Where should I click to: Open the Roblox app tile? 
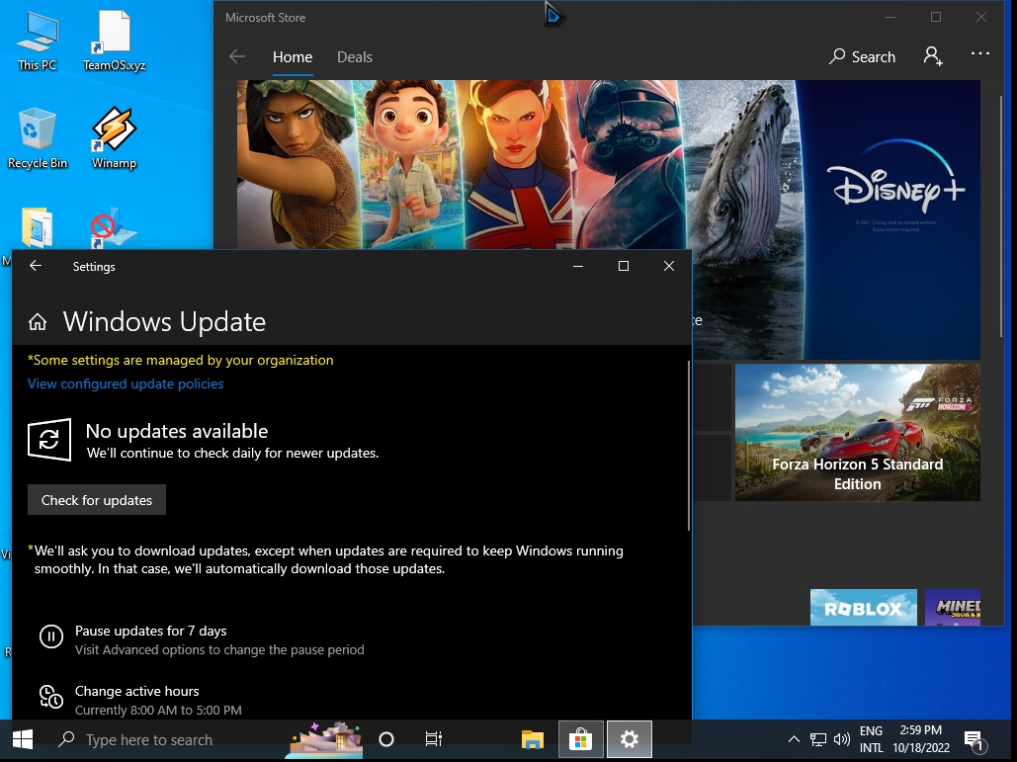(x=863, y=608)
